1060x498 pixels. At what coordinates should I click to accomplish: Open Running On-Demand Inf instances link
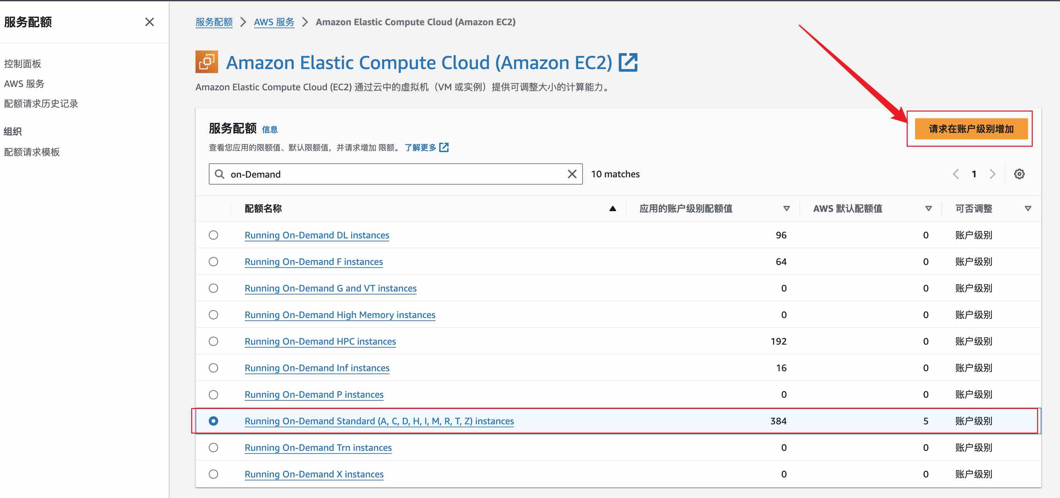317,368
